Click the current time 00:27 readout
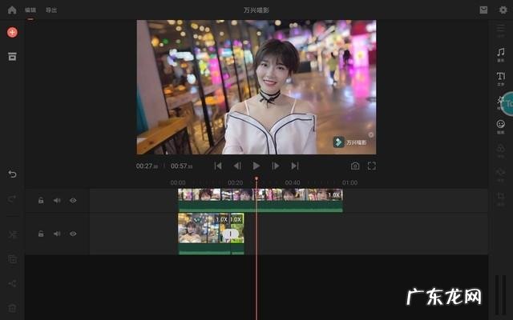This screenshot has height=320, width=513. [x=147, y=166]
